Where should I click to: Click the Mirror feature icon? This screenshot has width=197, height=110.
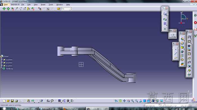[x=165, y=19]
